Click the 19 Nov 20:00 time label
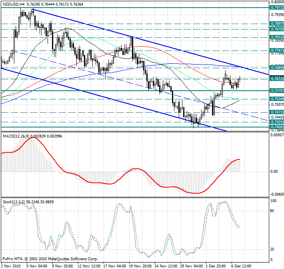The height and width of the screenshot is (269, 284). 140,266
